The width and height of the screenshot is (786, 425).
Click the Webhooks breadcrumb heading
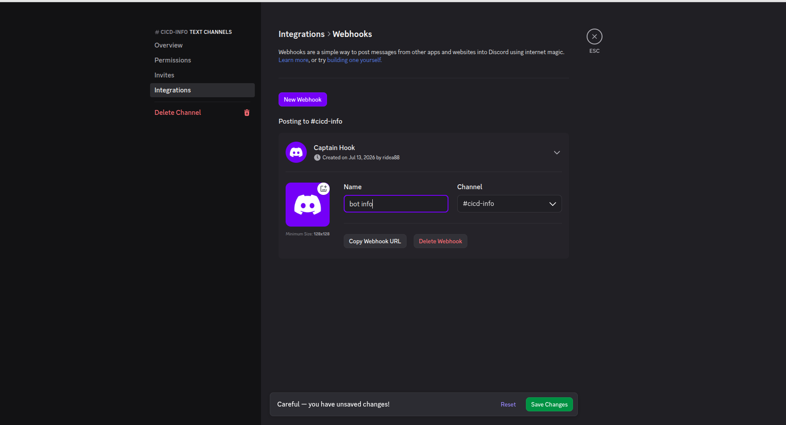(352, 34)
